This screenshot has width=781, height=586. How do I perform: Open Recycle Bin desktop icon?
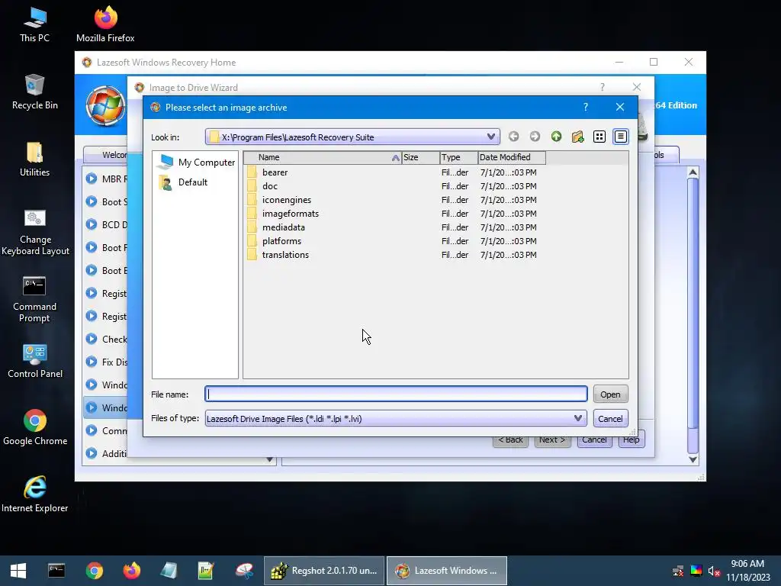coord(34,92)
